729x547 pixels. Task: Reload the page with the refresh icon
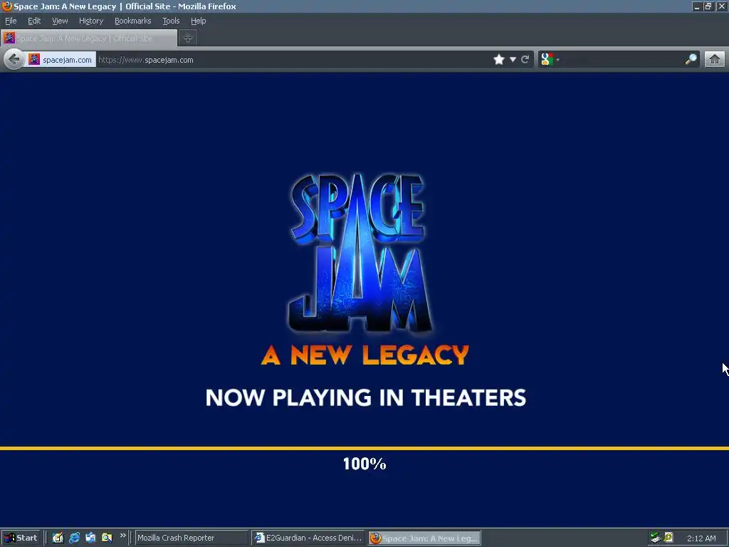click(x=525, y=59)
